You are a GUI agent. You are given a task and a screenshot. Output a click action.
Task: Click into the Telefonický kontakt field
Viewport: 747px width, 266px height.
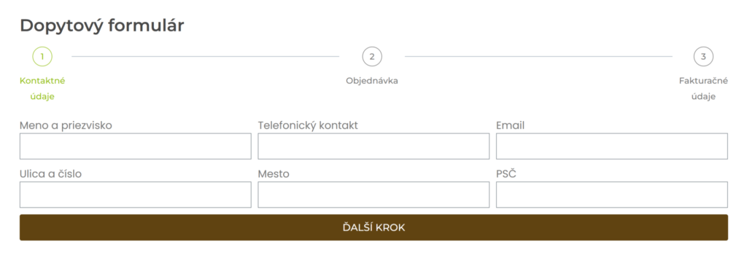pos(373,146)
